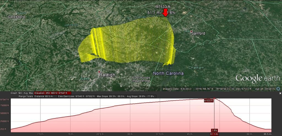Viewport: 282px width, 136px height.
Task: Select the Raleigh placemark dot
Action: pyautogui.click(x=99, y=72)
